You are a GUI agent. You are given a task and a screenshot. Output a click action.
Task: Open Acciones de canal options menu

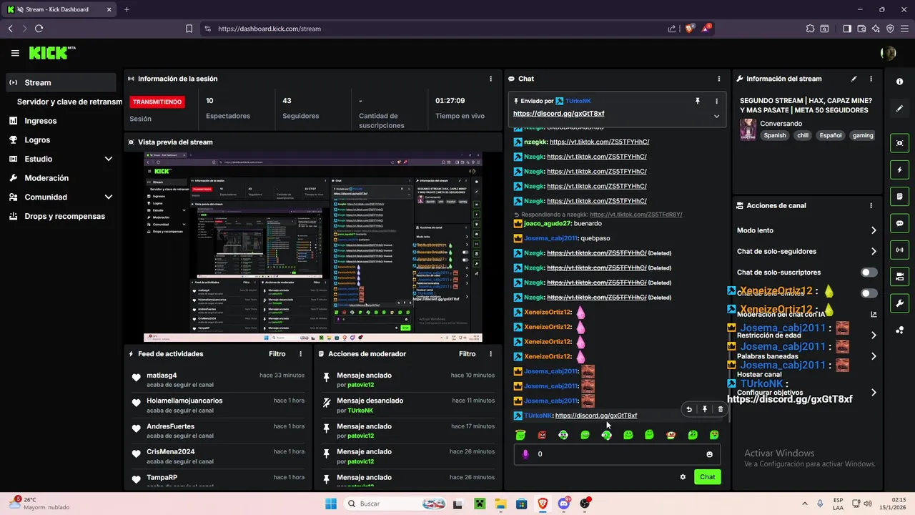pos(871,205)
